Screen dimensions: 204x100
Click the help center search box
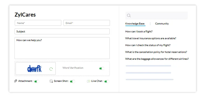click(x=157, y=16)
